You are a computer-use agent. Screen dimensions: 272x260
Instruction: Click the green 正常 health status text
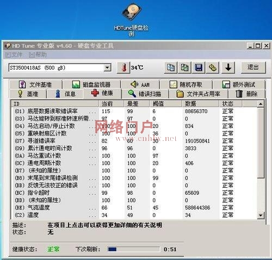[x=53, y=249]
